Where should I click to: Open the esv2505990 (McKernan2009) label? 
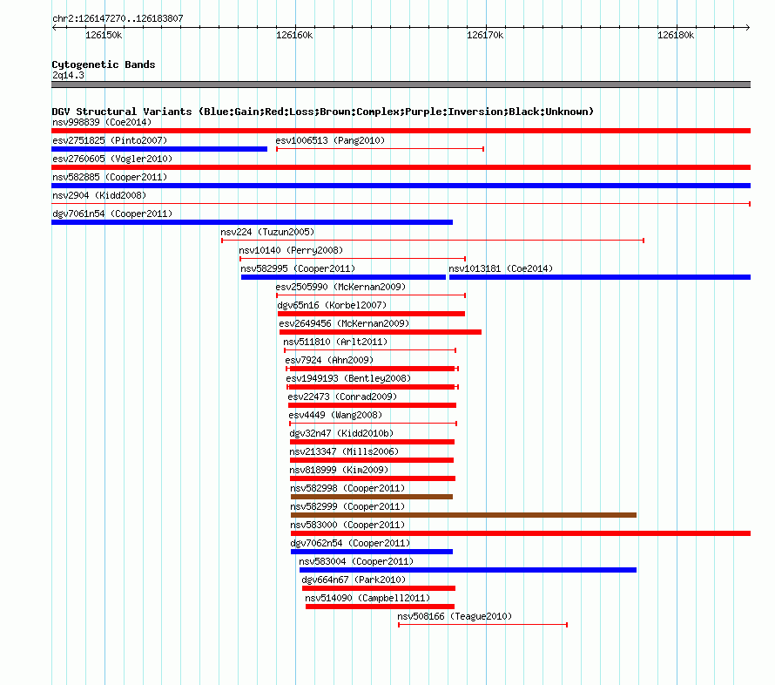pyautogui.click(x=340, y=287)
